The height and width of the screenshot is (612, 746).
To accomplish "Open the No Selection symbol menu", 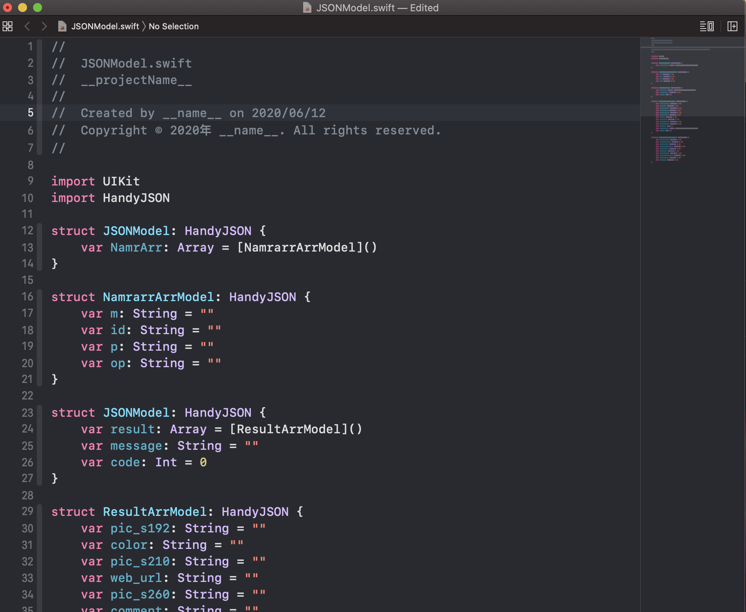I will [x=174, y=26].
